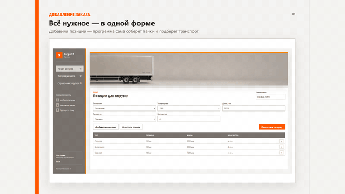Click the Выйти link in sidebar

pos(58,161)
